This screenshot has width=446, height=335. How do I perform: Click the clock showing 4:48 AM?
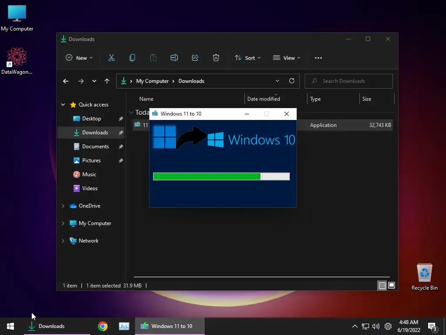pyautogui.click(x=409, y=322)
